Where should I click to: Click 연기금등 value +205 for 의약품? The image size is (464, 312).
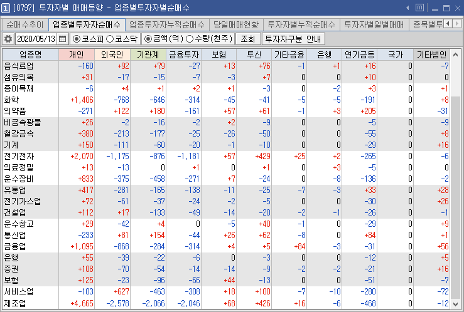click(368, 112)
